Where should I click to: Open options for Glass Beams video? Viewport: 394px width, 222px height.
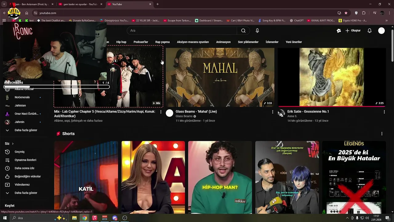point(272,112)
